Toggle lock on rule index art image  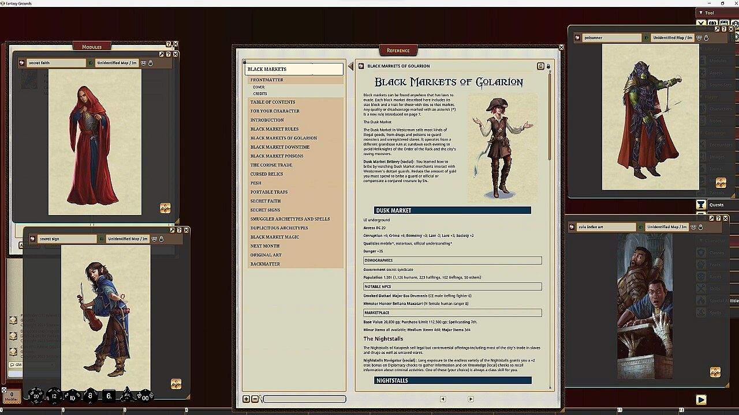(700, 227)
